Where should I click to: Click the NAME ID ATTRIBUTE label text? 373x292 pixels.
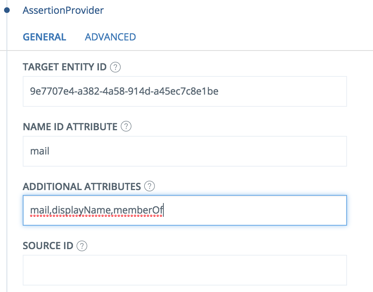[70, 127]
